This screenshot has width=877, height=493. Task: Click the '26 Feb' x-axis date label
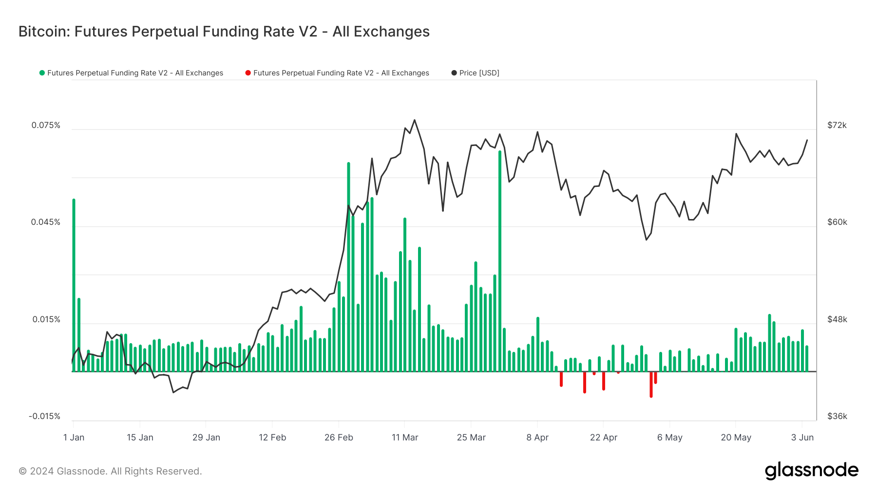(339, 438)
